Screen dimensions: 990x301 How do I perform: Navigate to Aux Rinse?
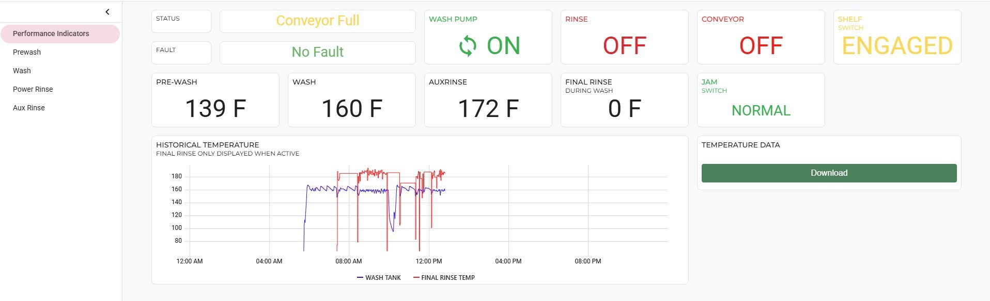tap(29, 108)
